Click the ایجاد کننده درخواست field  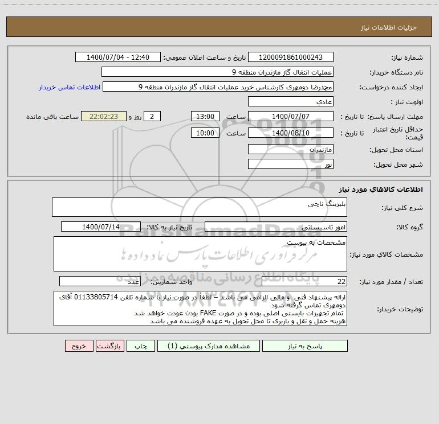[218, 87]
